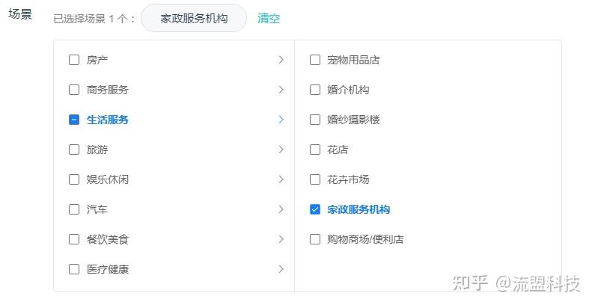Choose the 购物商场/便利店 option label

coord(365,239)
